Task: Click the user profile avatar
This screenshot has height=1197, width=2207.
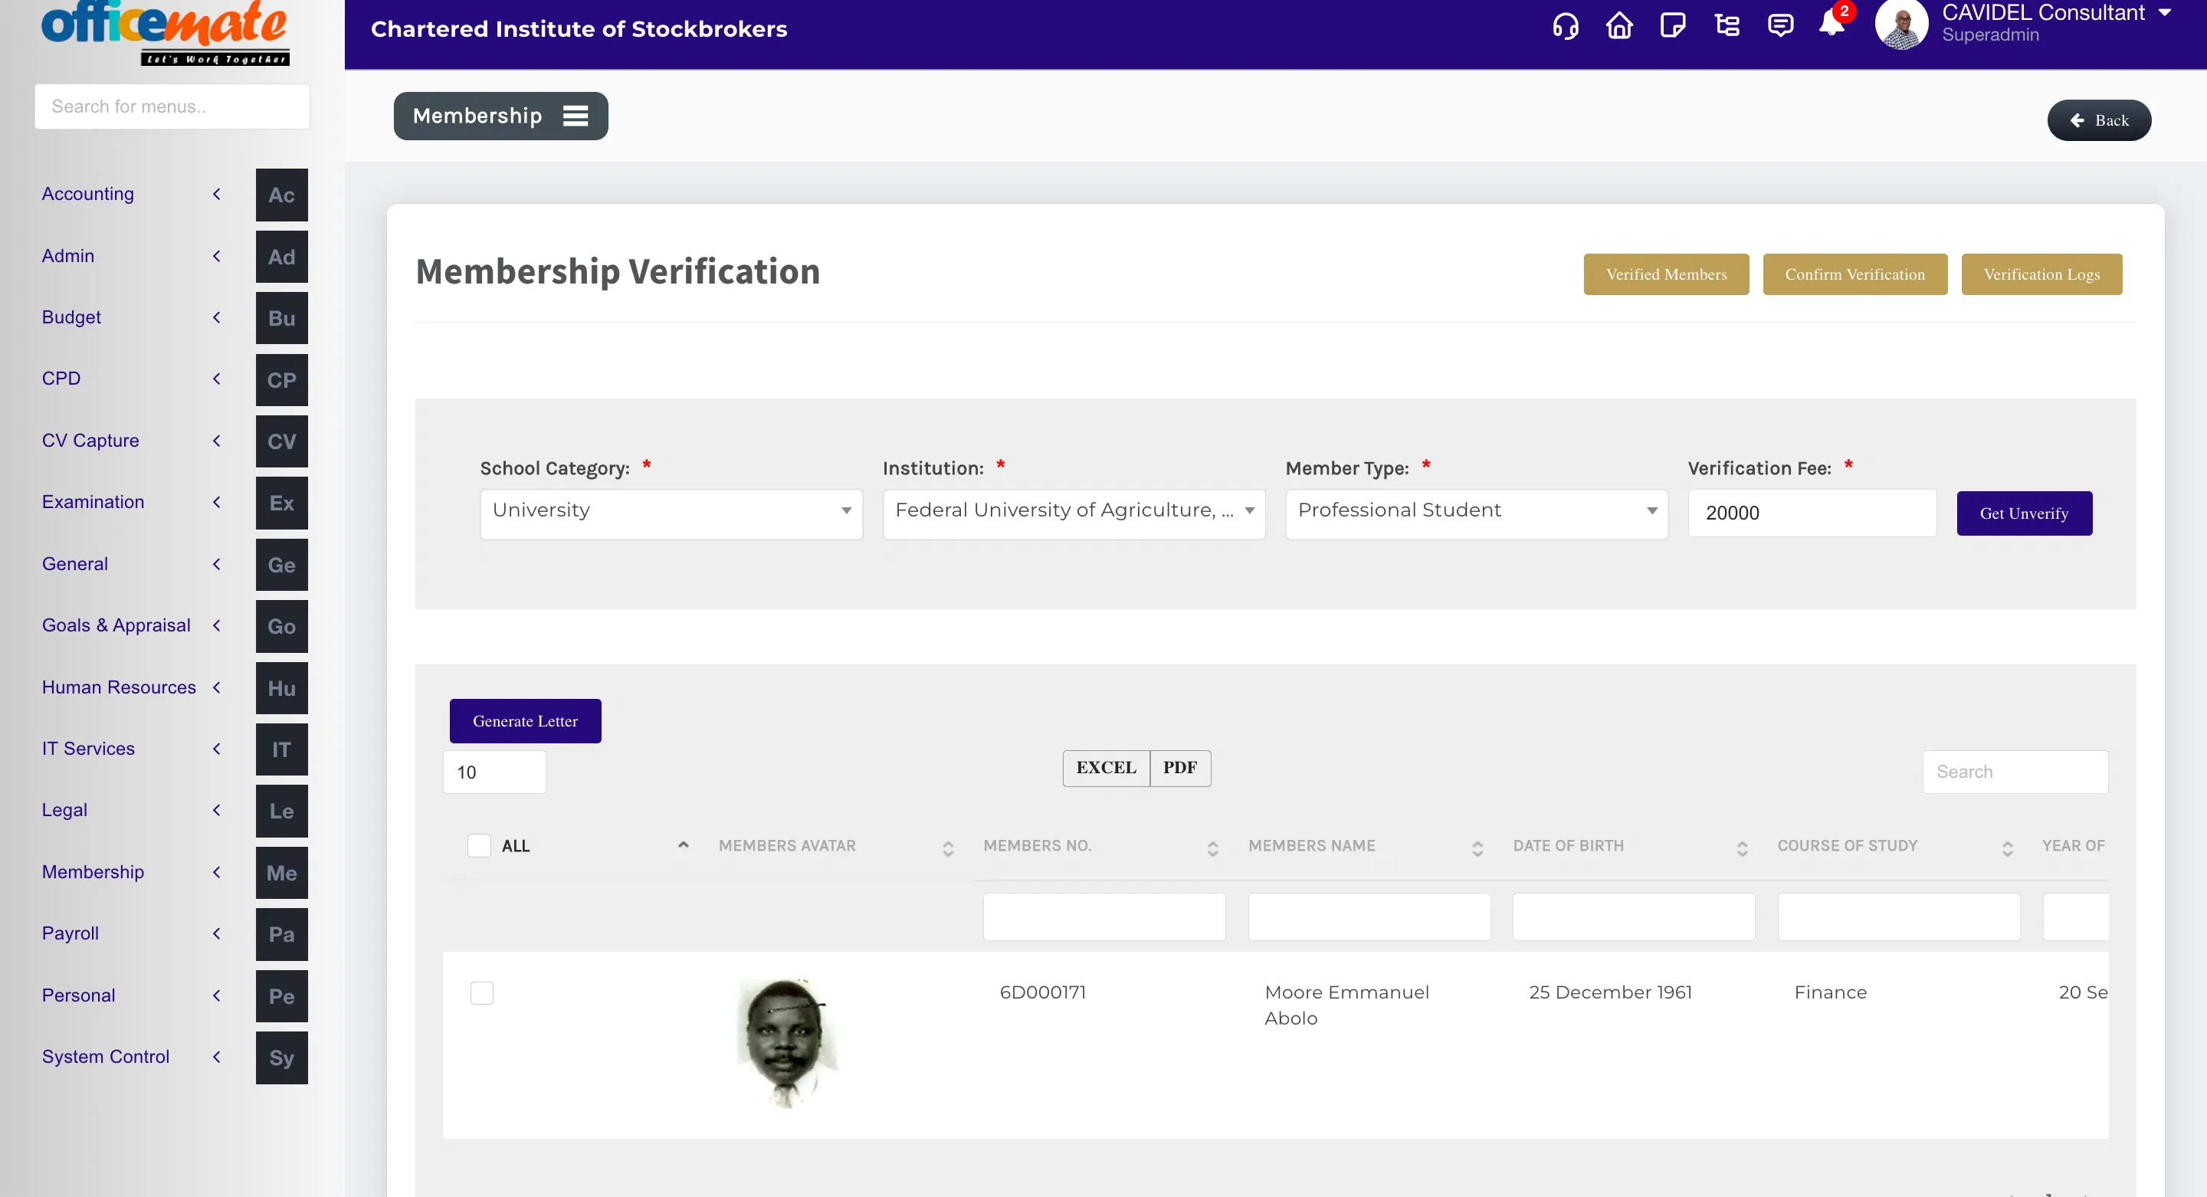Action: (x=1901, y=25)
